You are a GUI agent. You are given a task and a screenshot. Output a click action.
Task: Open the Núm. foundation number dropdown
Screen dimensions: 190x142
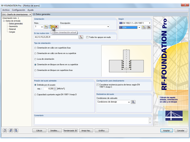(42, 27)
